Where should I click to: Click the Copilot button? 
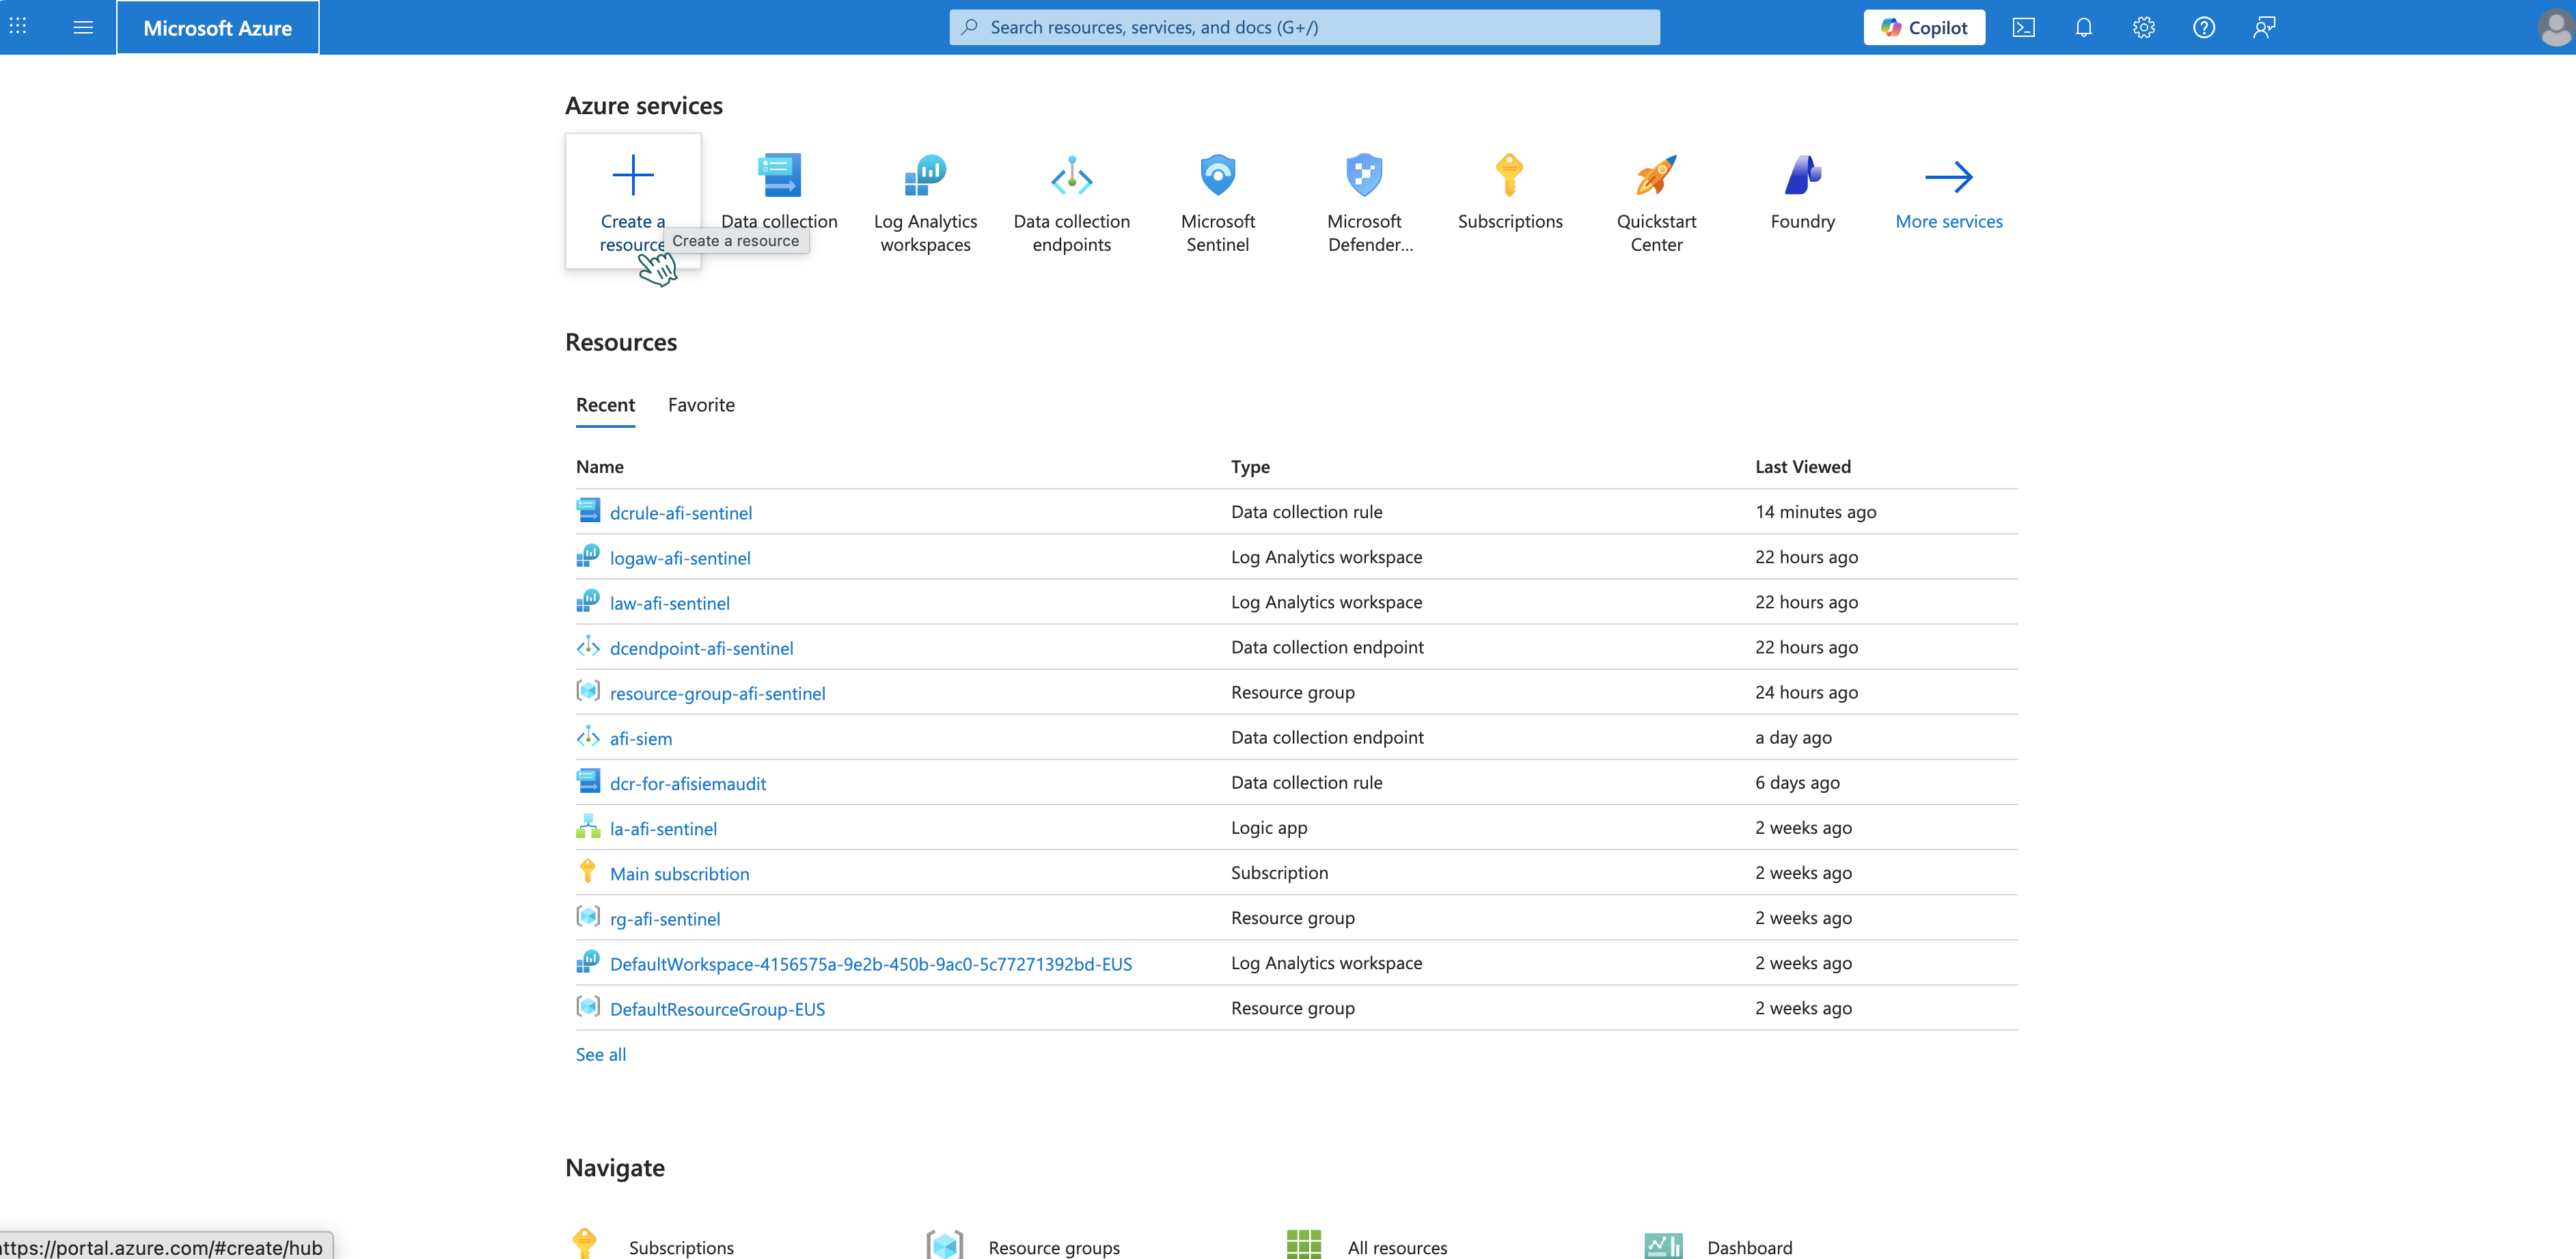[x=1924, y=27]
